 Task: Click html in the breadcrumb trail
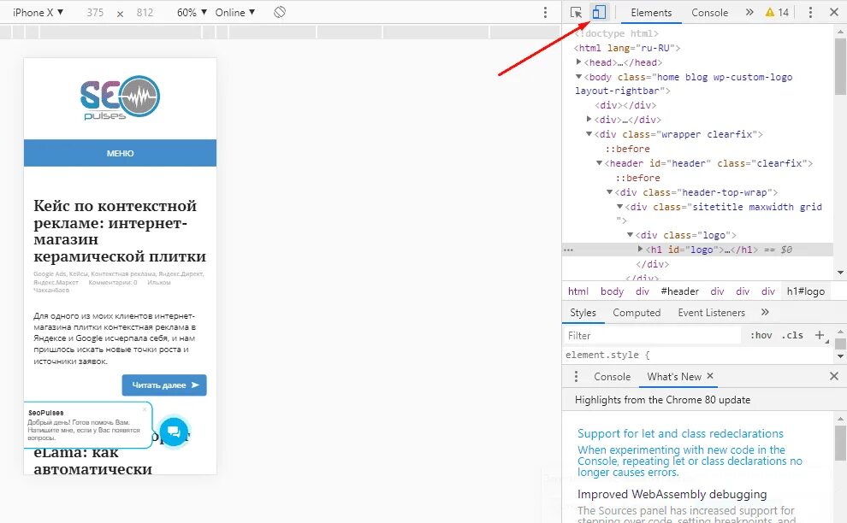pos(578,291)
